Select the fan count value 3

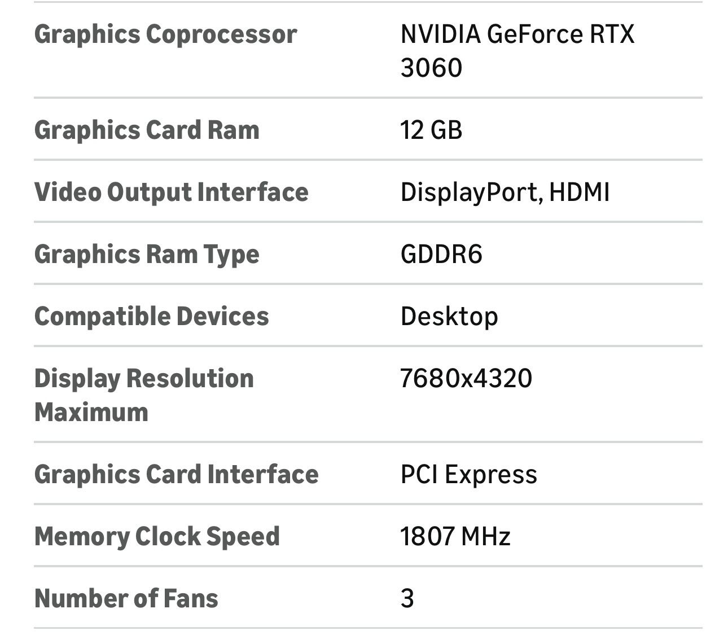tap(407, 599)
